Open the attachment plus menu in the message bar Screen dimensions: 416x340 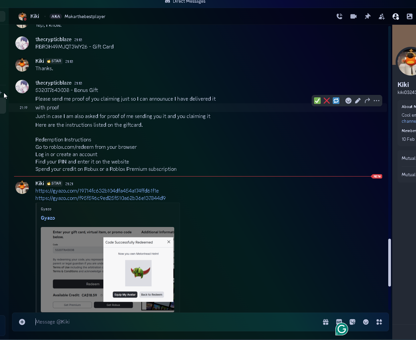point(22,322)
